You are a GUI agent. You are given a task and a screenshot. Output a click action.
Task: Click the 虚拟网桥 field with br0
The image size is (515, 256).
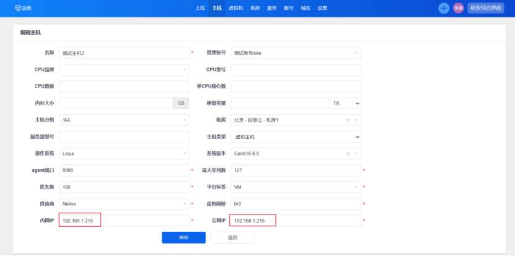point(296,204)
